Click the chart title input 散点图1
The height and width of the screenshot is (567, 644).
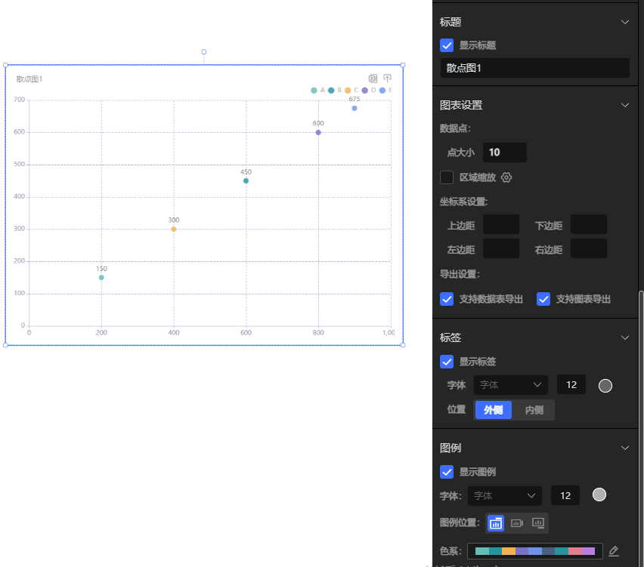pos(534,68)
